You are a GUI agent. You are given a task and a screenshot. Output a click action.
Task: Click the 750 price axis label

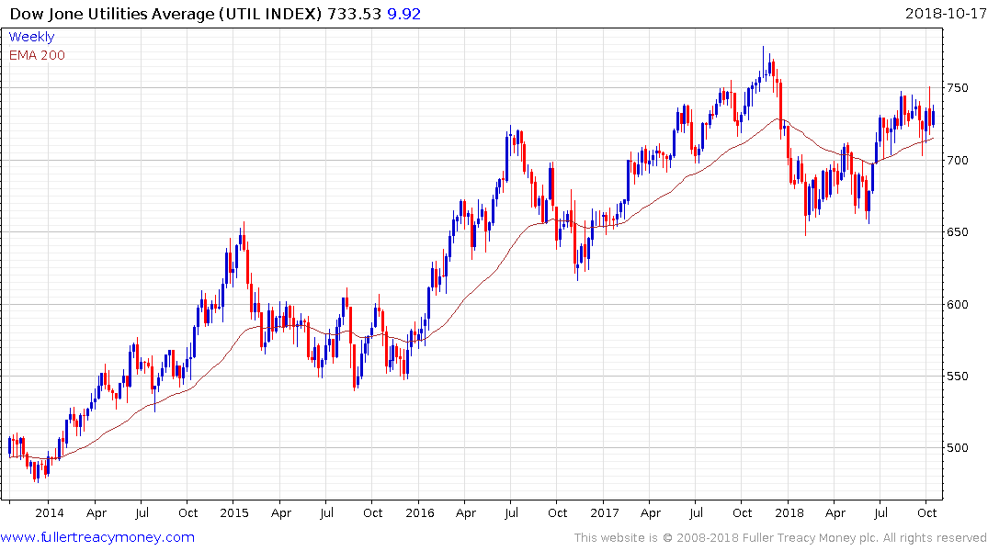pyautogui.click(x=958, y=88)
